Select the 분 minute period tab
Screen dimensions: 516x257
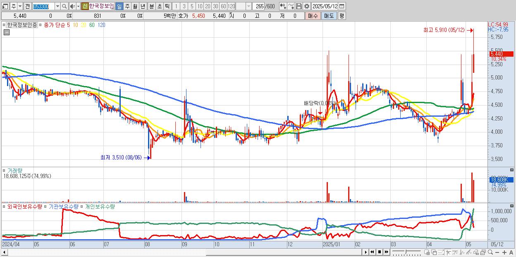click(x=151, y=6)
